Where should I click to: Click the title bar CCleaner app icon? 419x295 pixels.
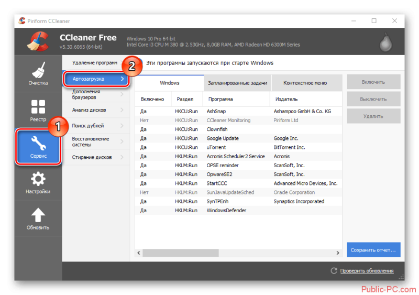point(22,20)
